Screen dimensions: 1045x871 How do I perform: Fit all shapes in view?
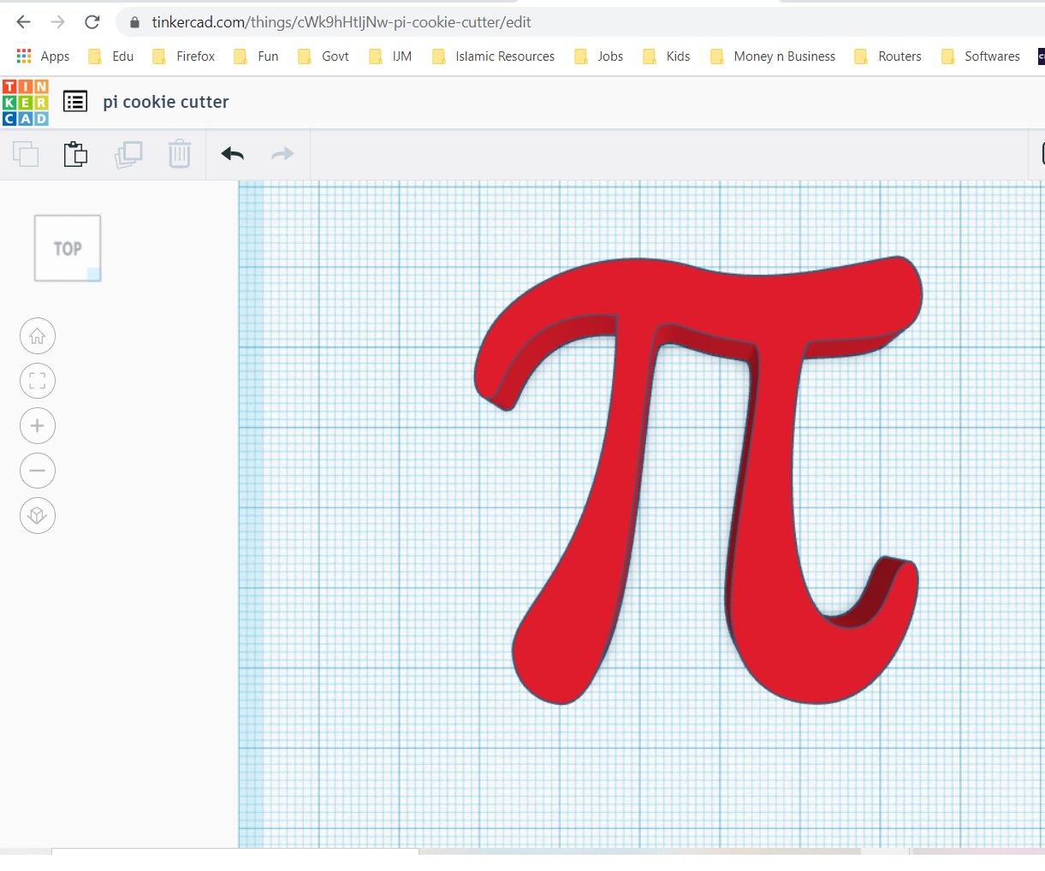tap(37, 381)
